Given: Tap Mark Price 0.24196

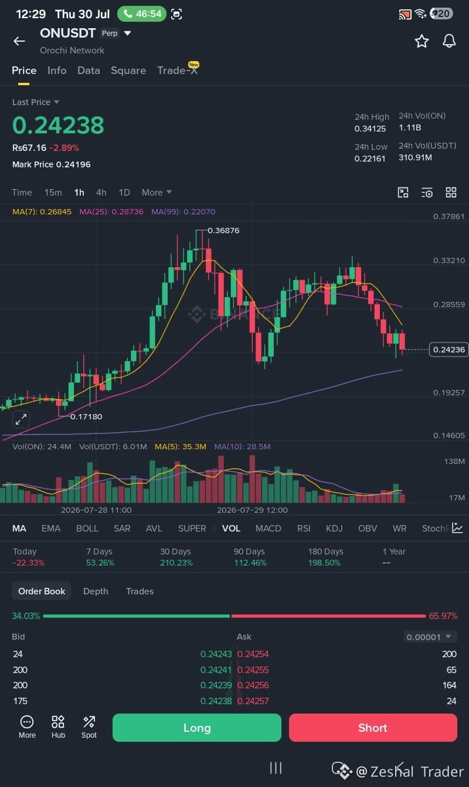Looking at the screenshot, I should pos(52,164).
